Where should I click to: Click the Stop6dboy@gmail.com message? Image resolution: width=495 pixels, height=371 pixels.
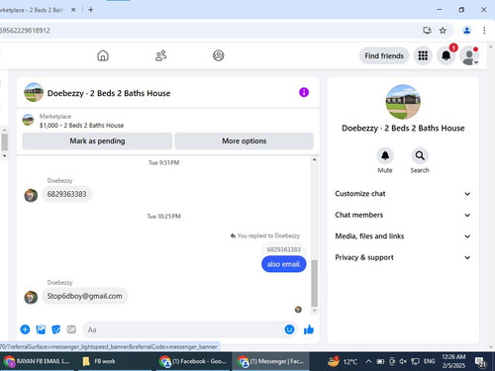[84, 296]
